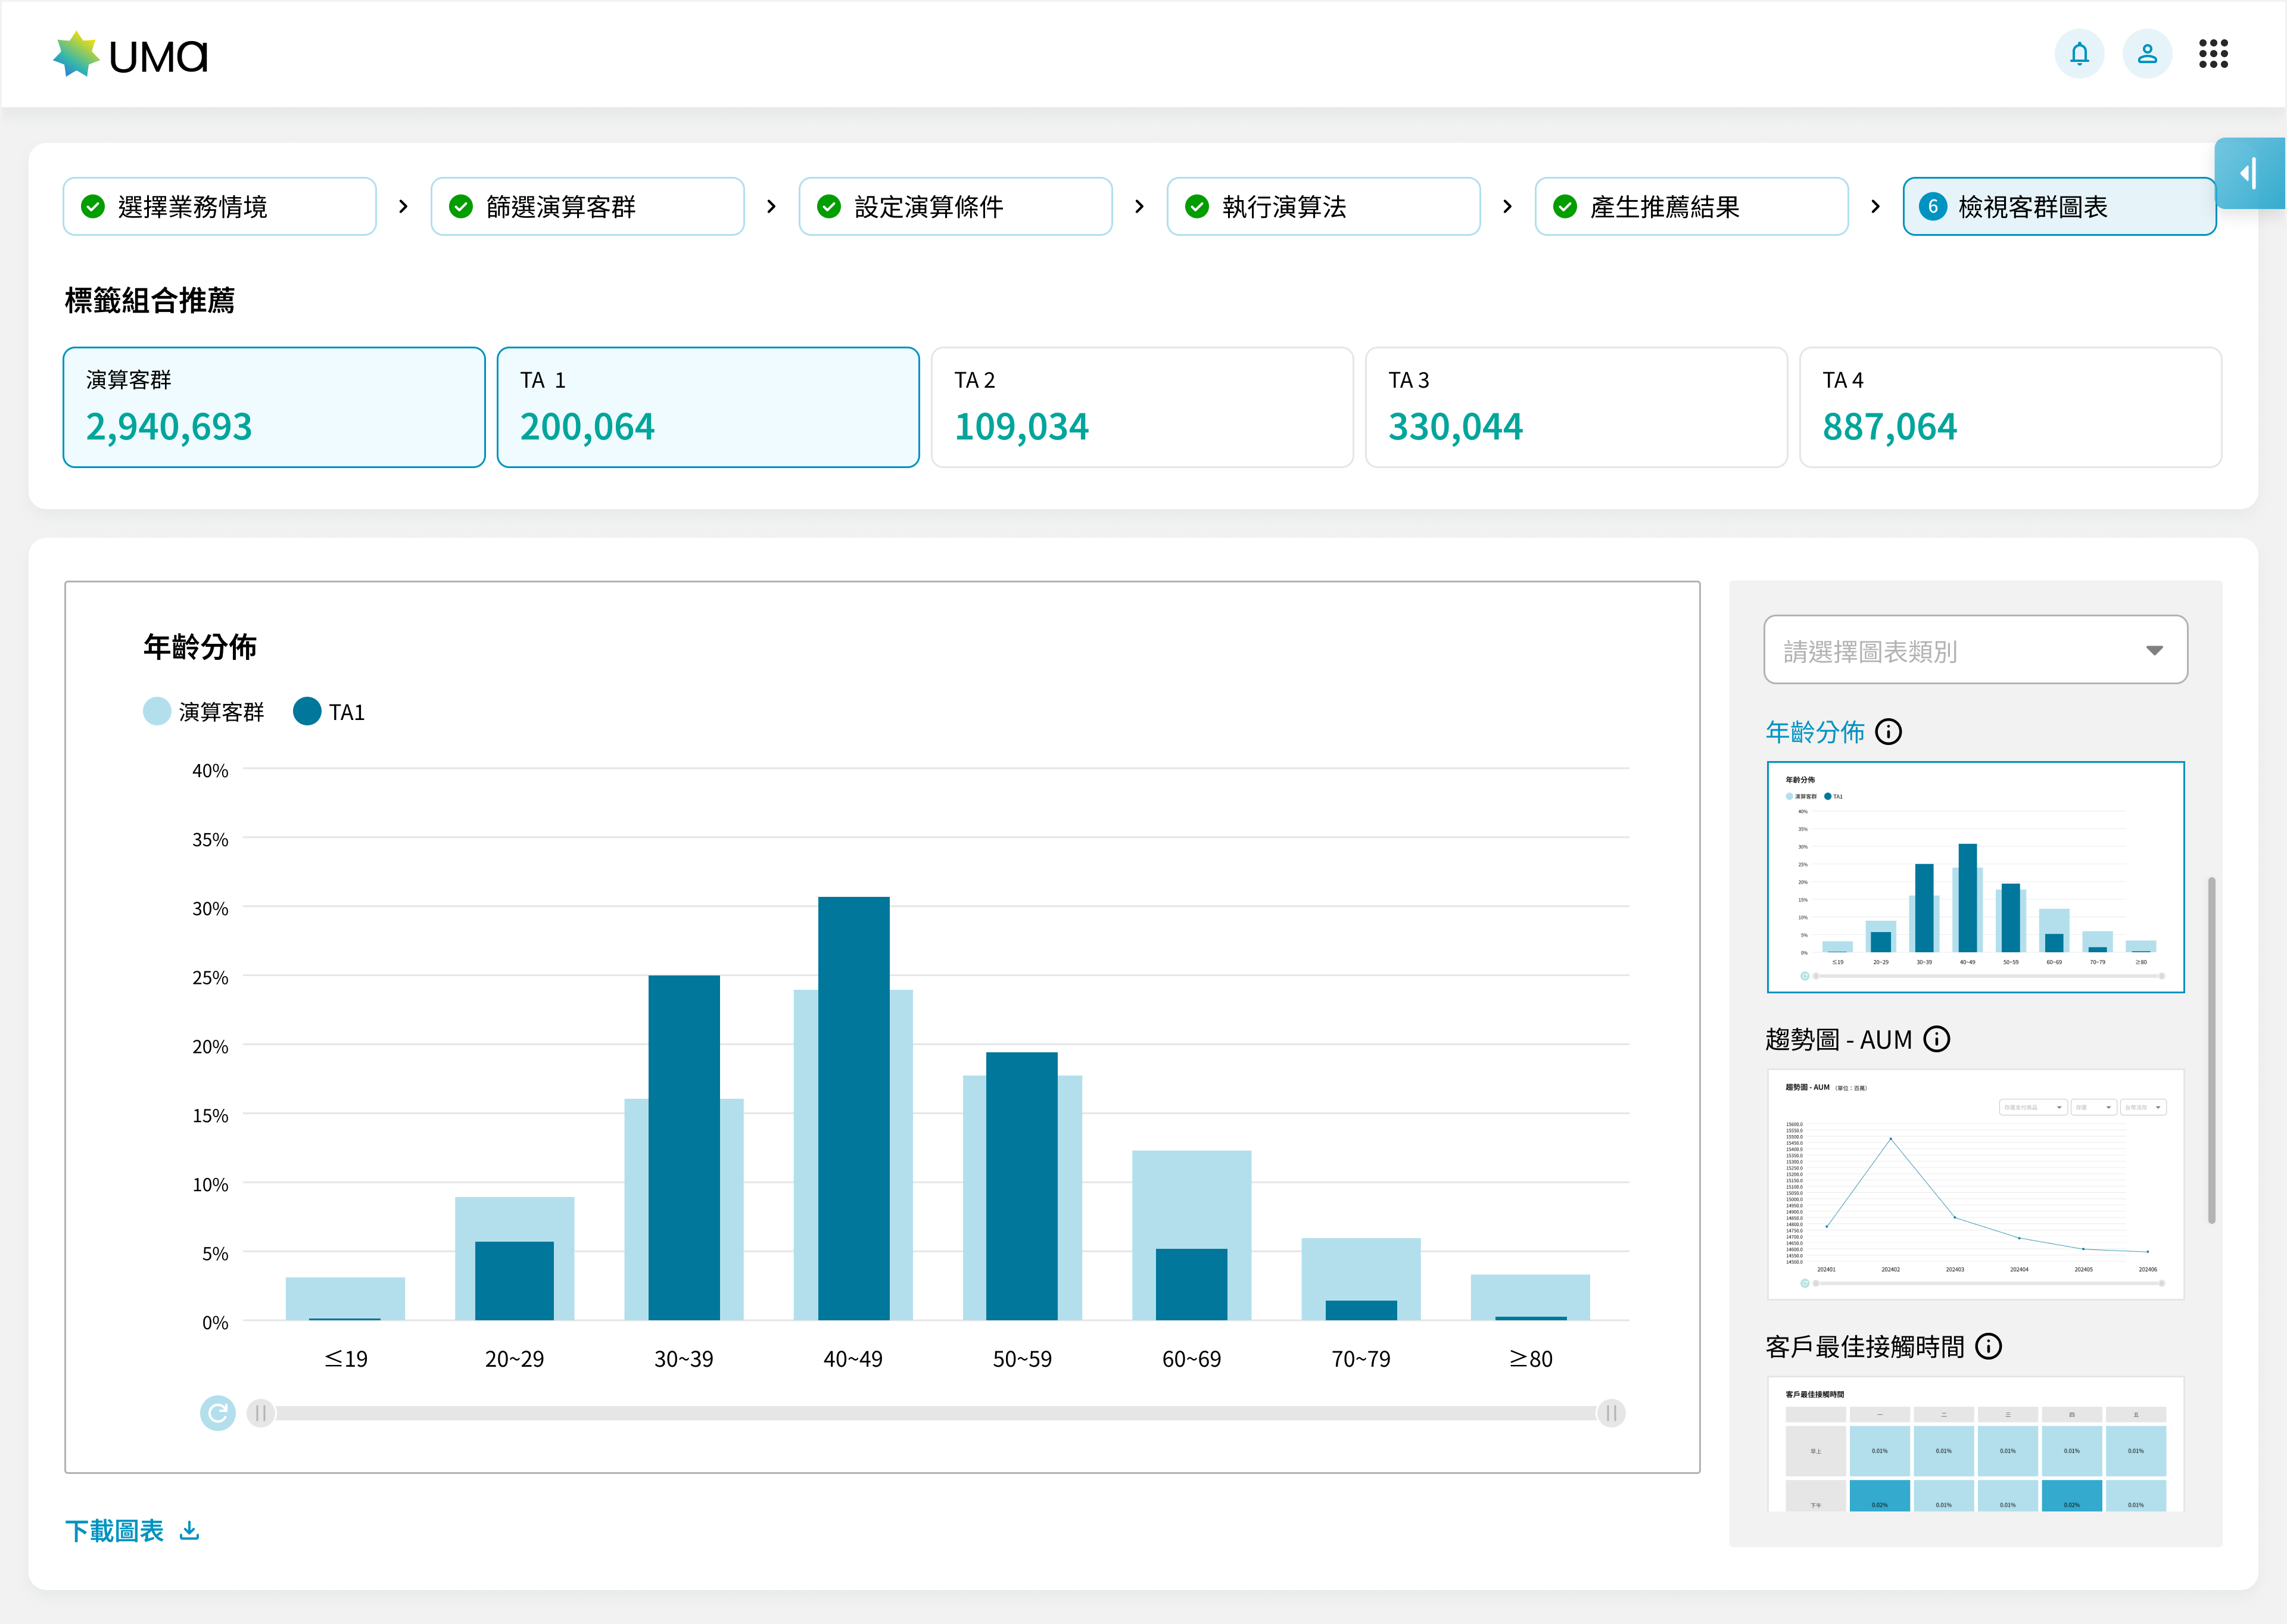
Task: Click the left handle of chart range slider
Action: 260,1413
